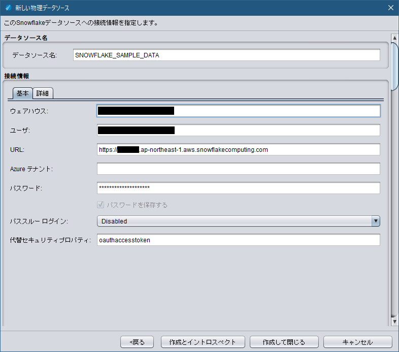This screenshot has width=399, height=352.
Task: Toggle the パスワードを保存する checkbox
Action: [101, 205]
